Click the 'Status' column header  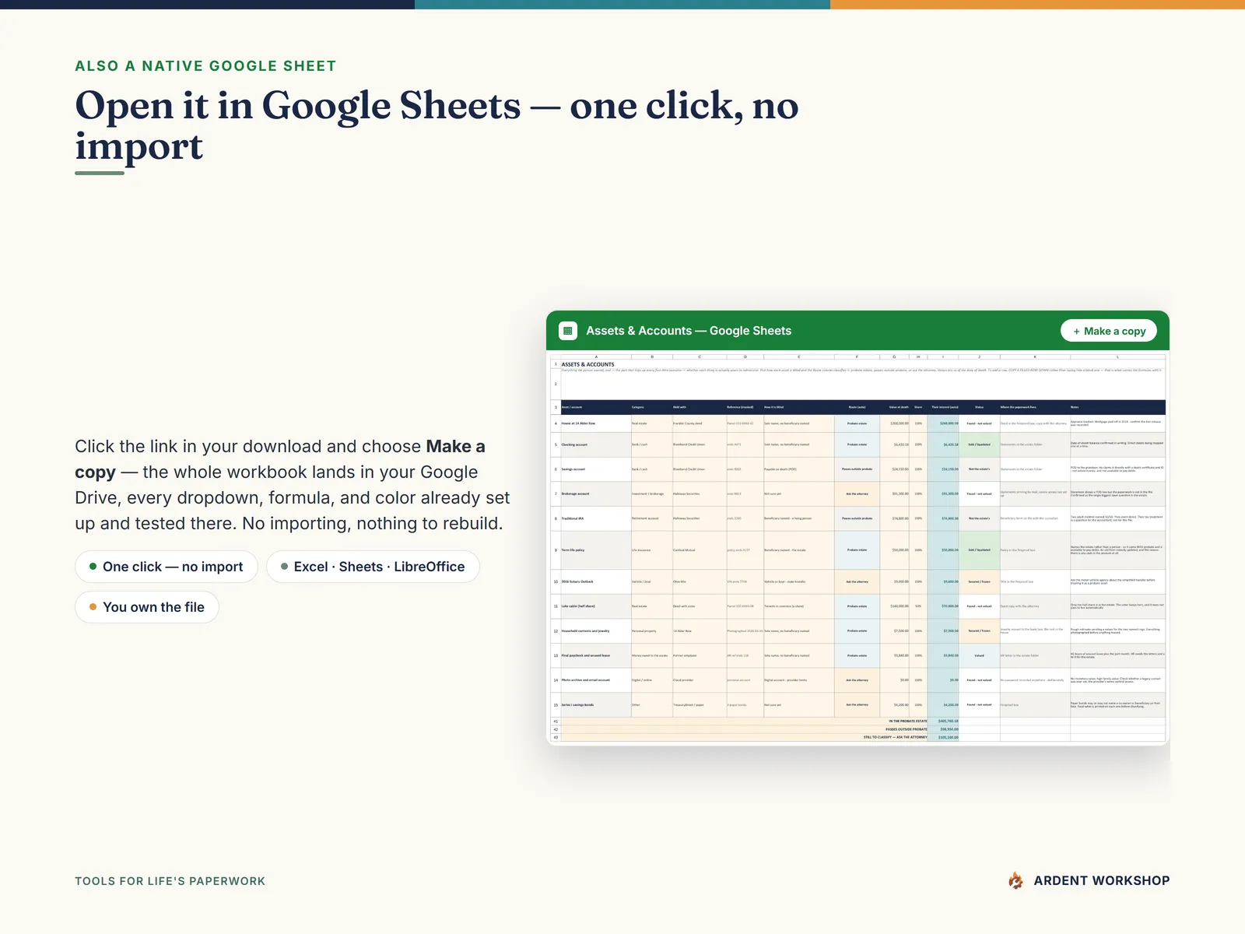click(x=979, y=407)
